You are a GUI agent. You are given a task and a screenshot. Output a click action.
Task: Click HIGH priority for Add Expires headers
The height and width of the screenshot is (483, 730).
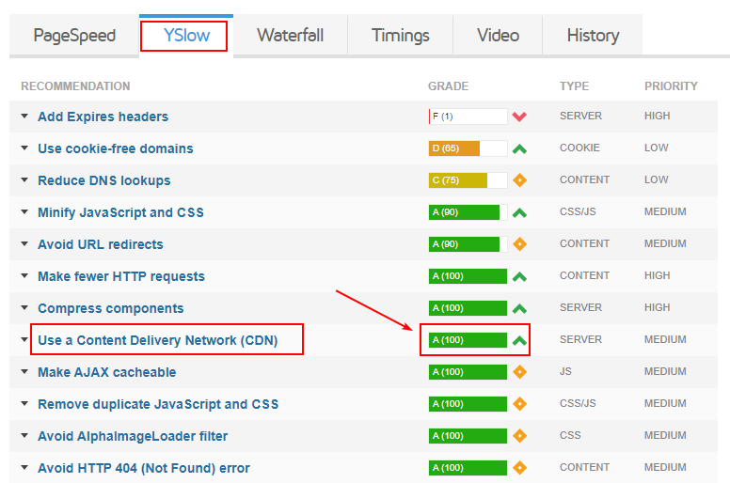click(x=658, y=116)
